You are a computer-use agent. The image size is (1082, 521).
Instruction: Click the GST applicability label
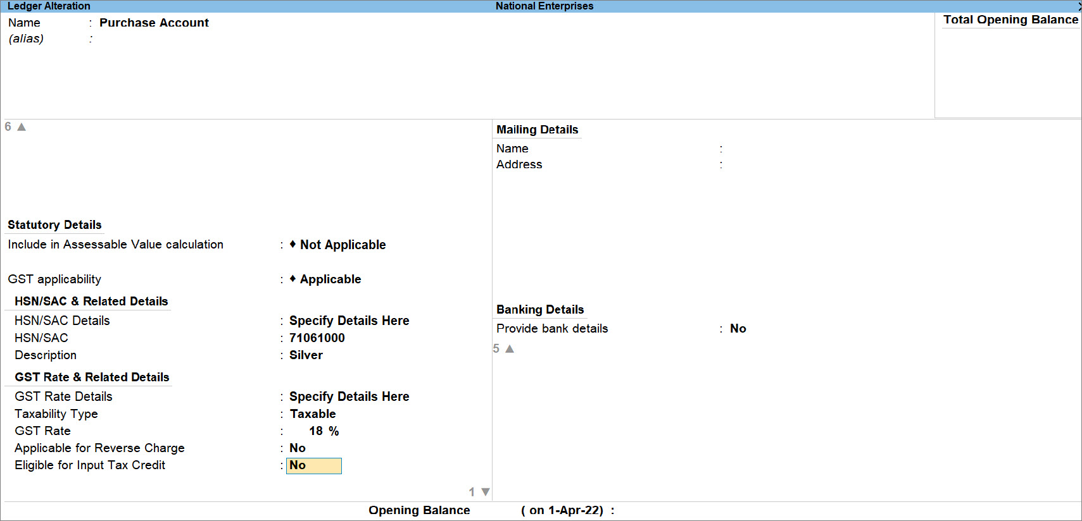(x=54, y=279)
